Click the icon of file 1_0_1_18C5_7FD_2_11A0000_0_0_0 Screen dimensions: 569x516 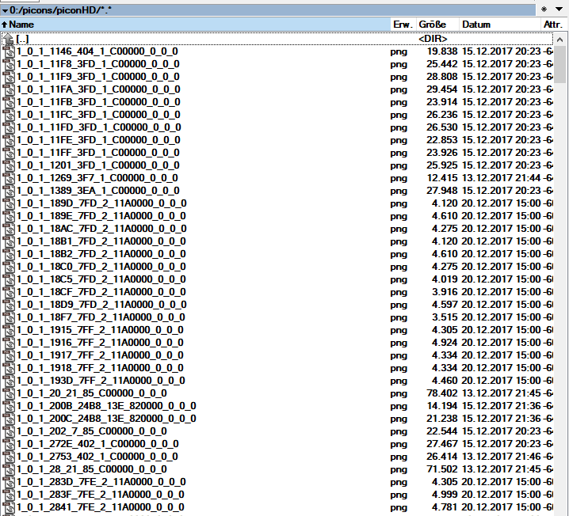pos(9,279)
